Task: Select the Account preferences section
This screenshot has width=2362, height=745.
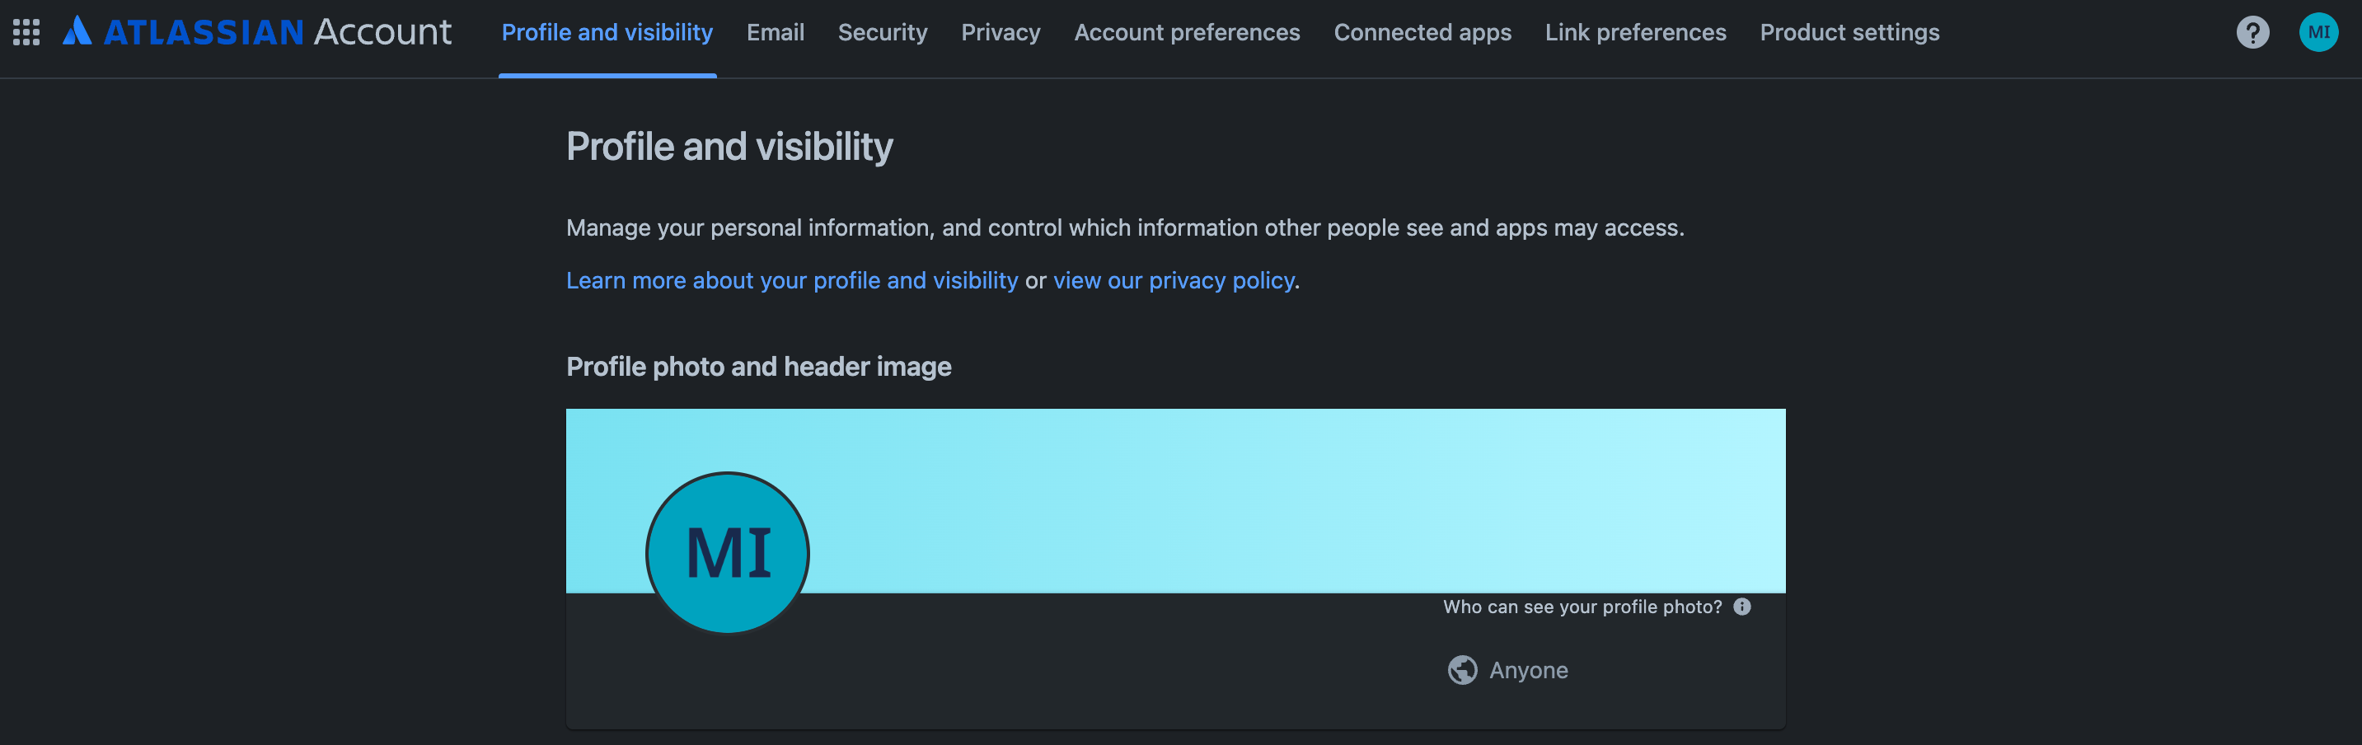Action: pyautogui.click(x=1188, y=32)
